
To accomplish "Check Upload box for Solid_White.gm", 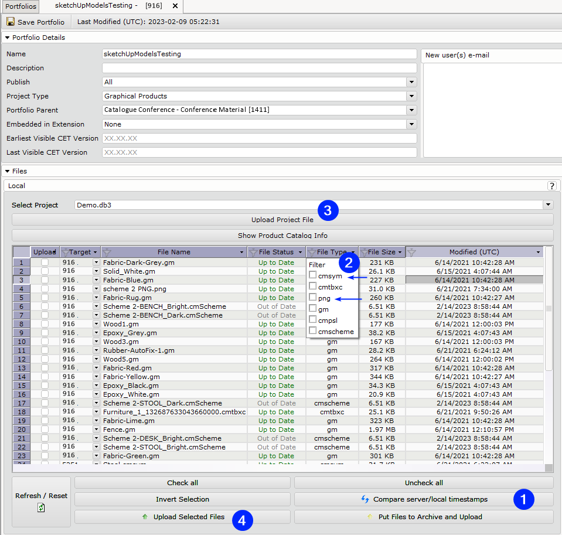I will click(45, 271).
